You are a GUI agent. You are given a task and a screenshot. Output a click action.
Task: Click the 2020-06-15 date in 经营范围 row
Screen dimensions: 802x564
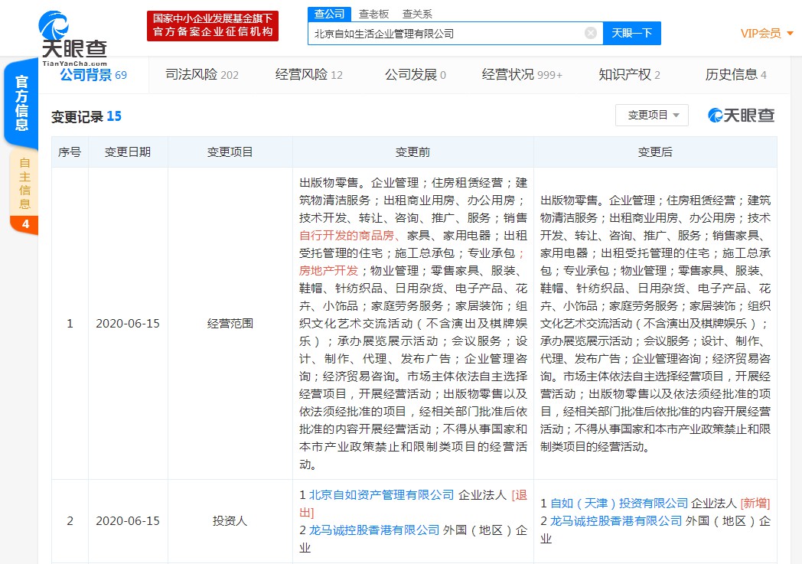pos(128,323)
